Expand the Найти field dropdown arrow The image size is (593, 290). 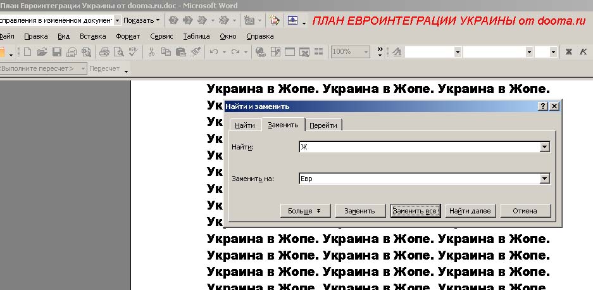pyautogui.click(x=544, y=147)
